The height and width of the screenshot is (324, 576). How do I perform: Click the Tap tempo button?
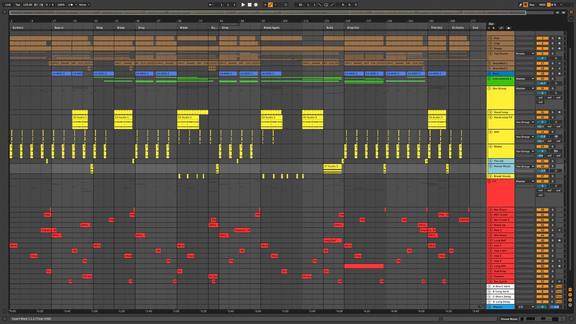pos(18,4)
